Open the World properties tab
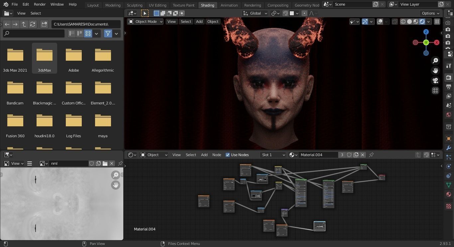 (x=449, y=115)
